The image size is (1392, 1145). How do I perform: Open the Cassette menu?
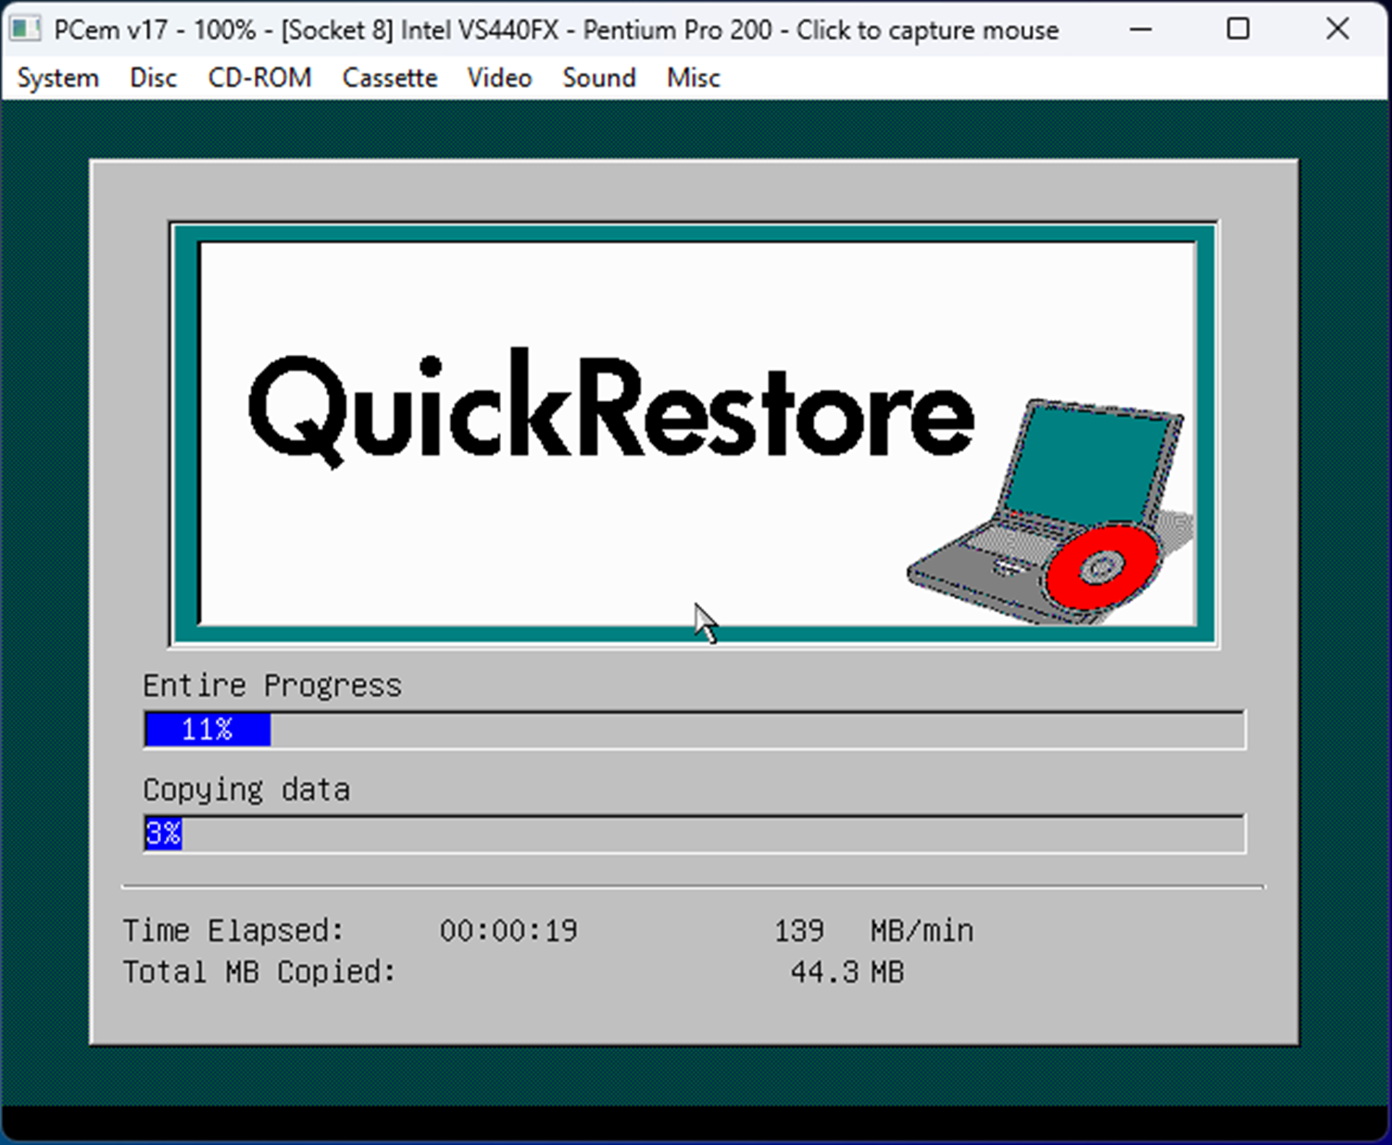tap(389, 78)
